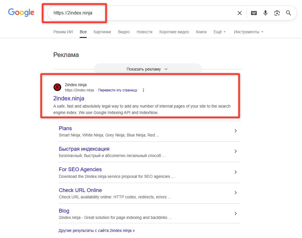Image resolution: width=302 pixels, height=238 pixels.
Task: Expand Быстрая индексация row chevron
Action: [x=236, y=151]
